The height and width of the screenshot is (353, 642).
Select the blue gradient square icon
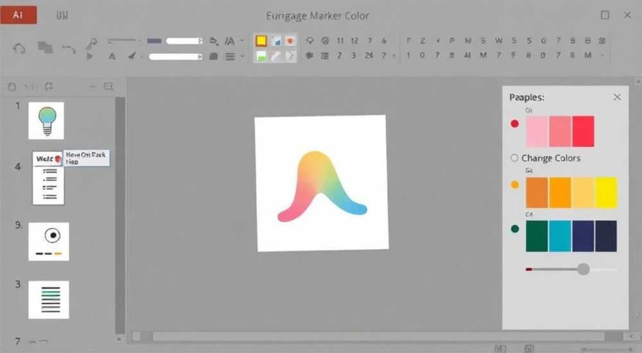pos(276,41)
